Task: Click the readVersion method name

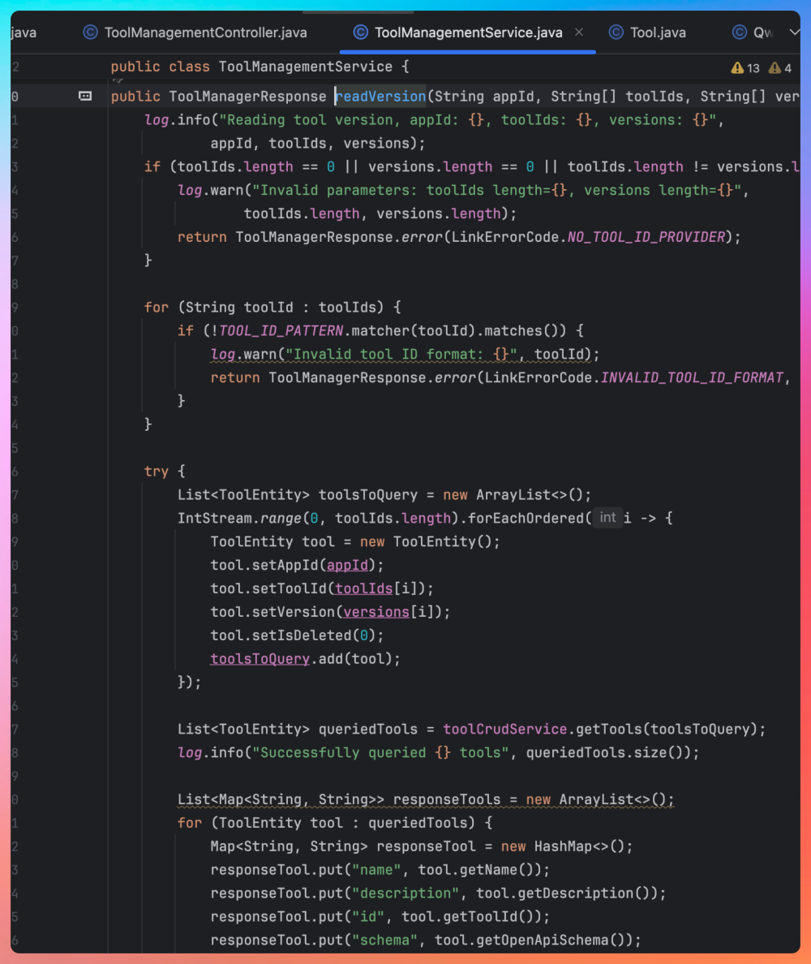Action: 381,97
